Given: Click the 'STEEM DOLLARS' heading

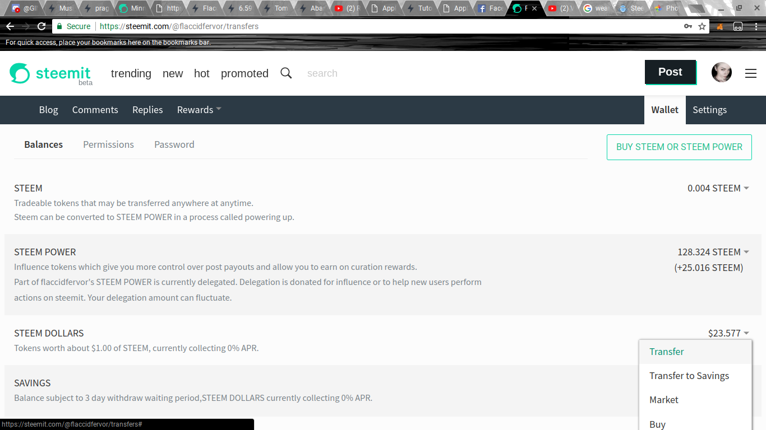Looking at the screenshot, I should (49, 333).
